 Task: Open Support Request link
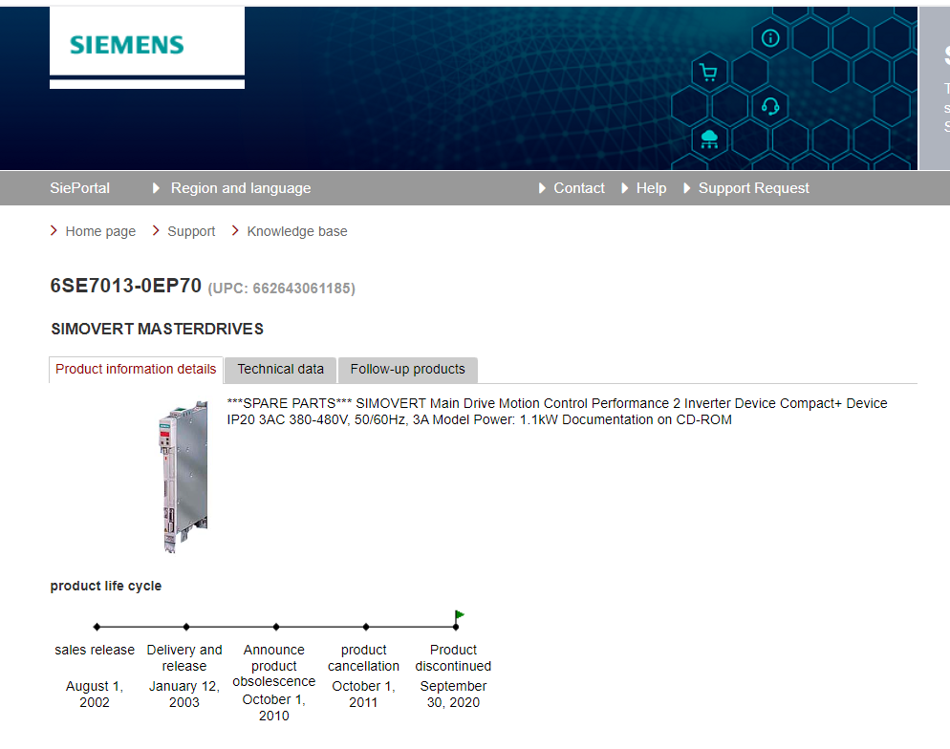(753, 188)
